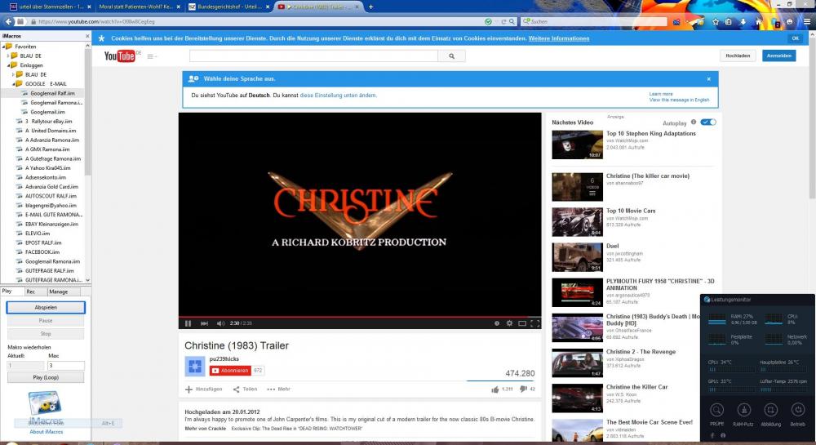Edit the Max loop count field
The image size is (816, 445).
65,365
